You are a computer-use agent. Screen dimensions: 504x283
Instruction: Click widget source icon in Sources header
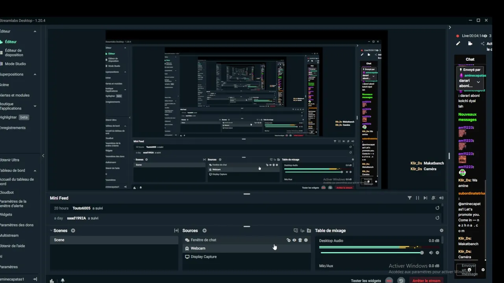click(296, 231)
